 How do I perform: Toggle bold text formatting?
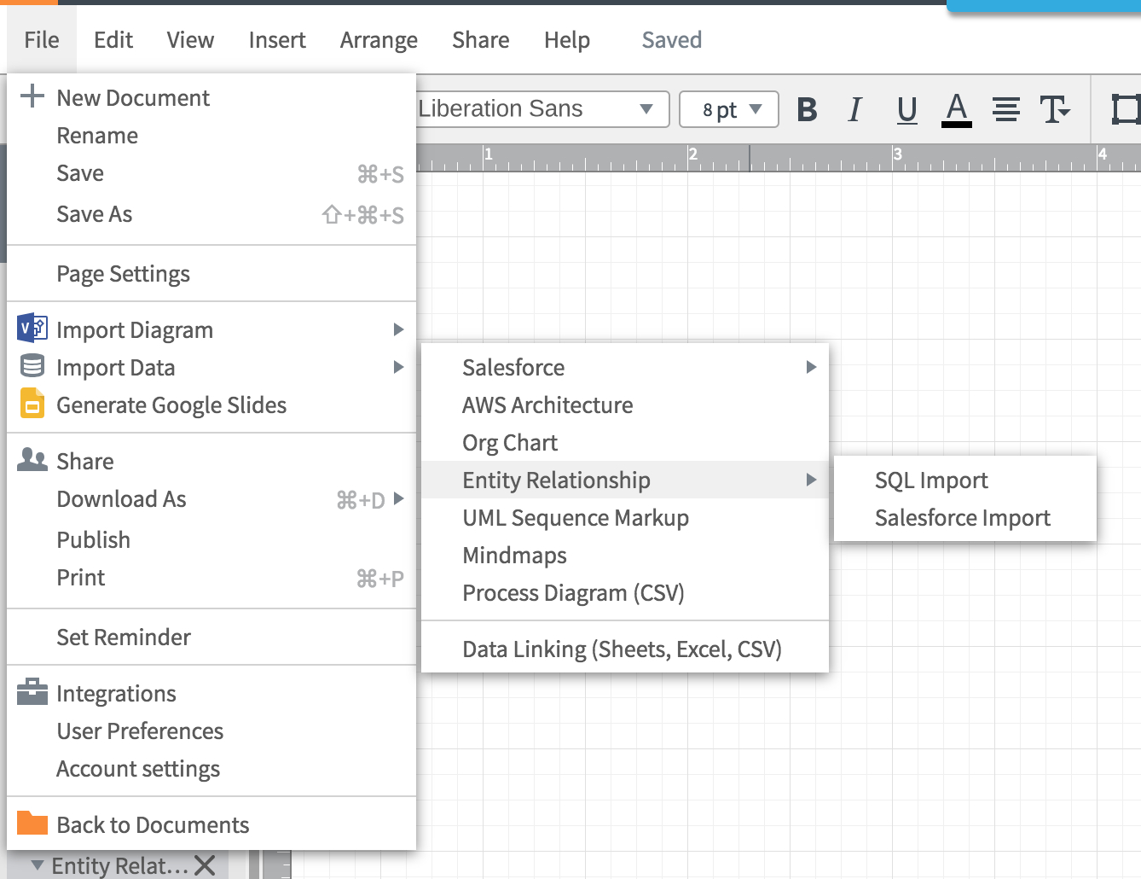pos(807,109)
